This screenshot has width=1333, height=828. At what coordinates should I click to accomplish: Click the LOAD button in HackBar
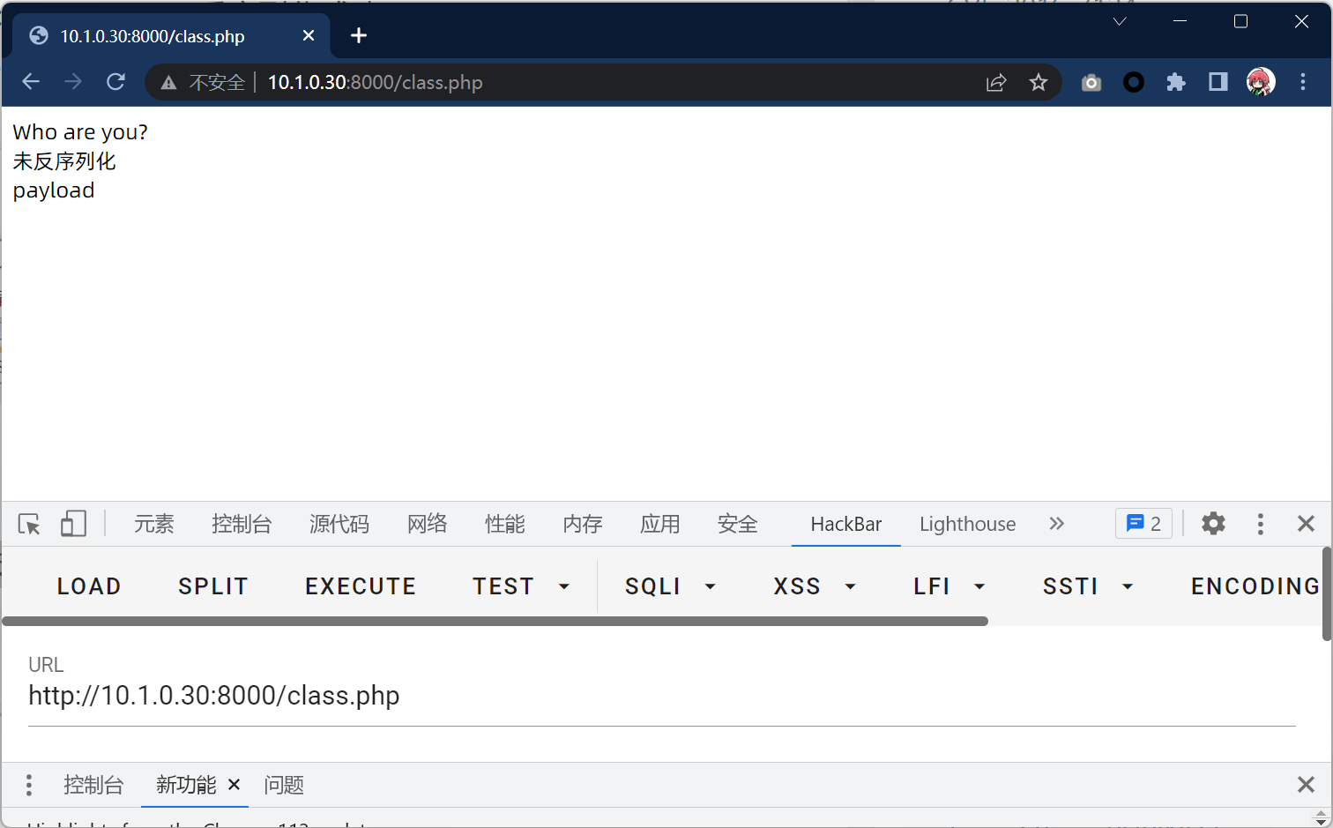pos(89,586)
